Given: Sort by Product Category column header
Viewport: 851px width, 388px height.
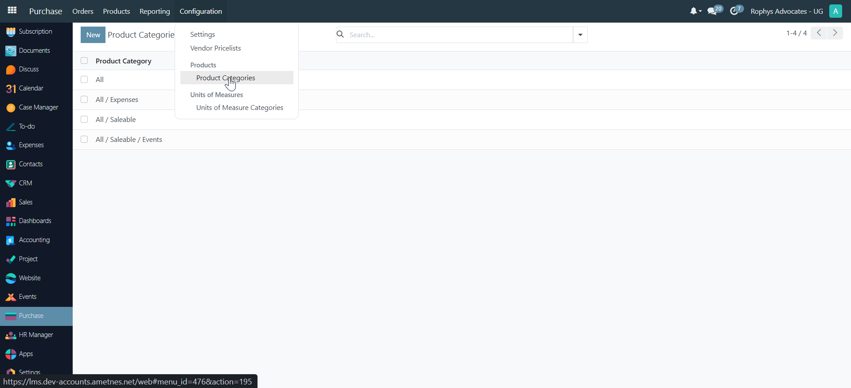Looking at the screenshot, I should 124,61.
